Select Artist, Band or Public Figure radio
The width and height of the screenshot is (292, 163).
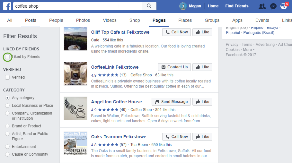[x=7, y=134]
